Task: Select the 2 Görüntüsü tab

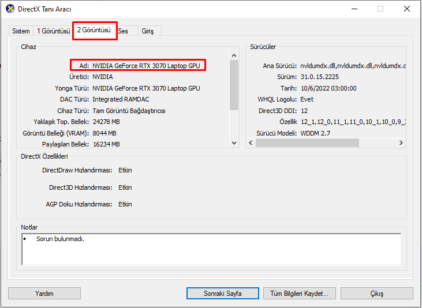Action: 94,30
